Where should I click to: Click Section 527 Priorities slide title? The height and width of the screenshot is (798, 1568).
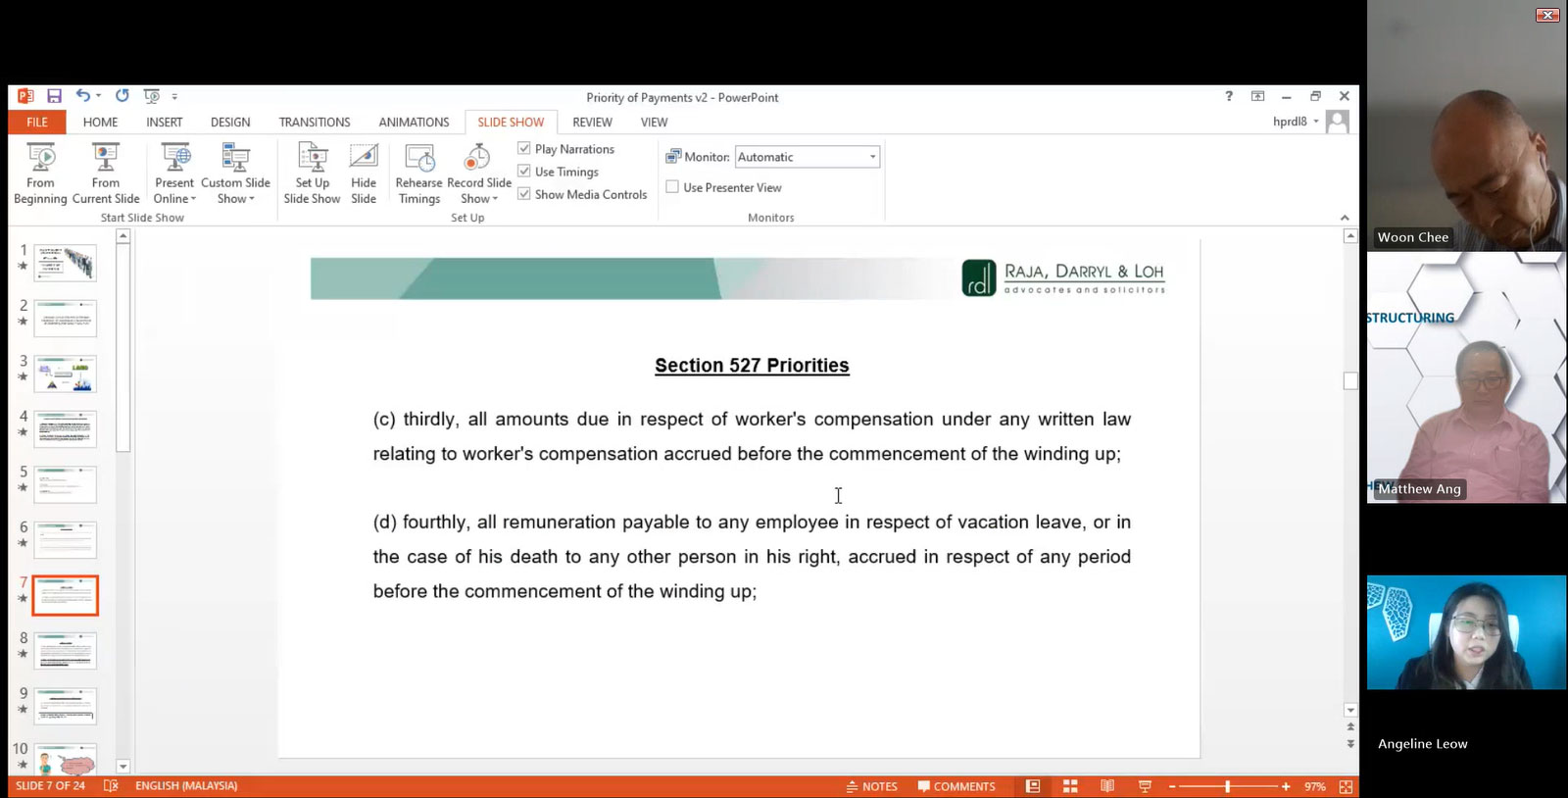coord(752,366)
